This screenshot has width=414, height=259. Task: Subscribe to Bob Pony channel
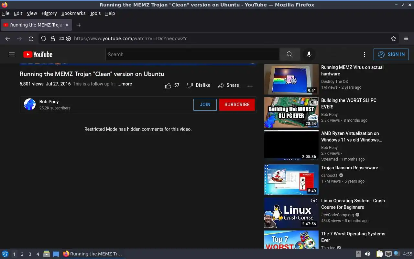[237, 105]
